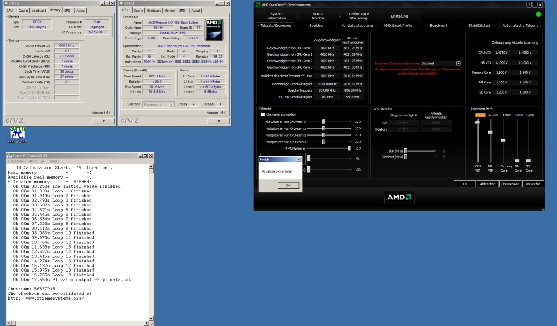This screenshot has height=326, width=557.
Task: Click the orange 1.4750 value above CPU VID slider
Action: tap(480, 115)
